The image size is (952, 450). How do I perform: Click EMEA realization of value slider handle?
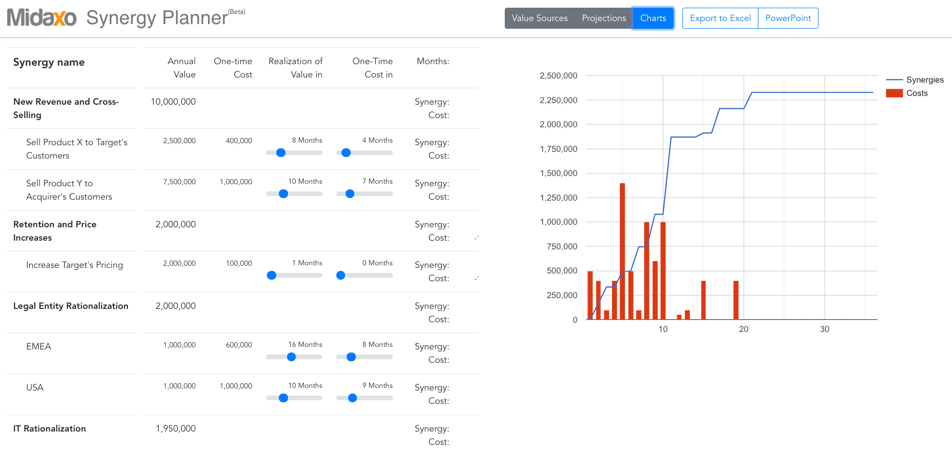(292, 357)
